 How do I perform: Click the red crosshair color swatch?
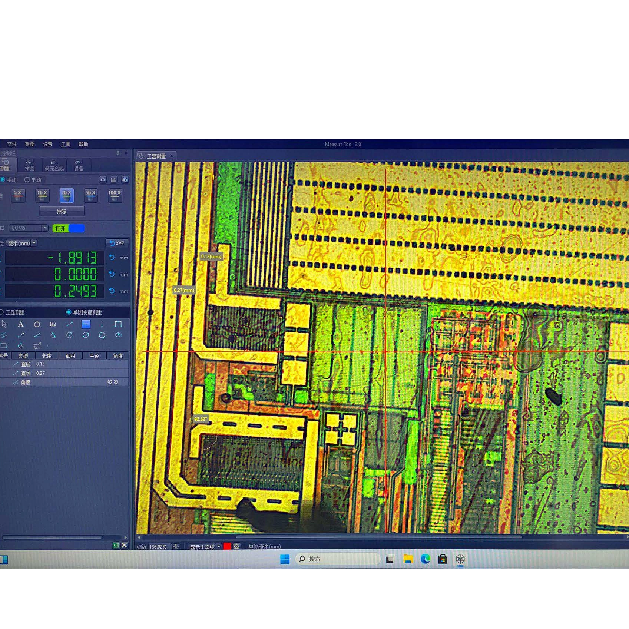227,546
